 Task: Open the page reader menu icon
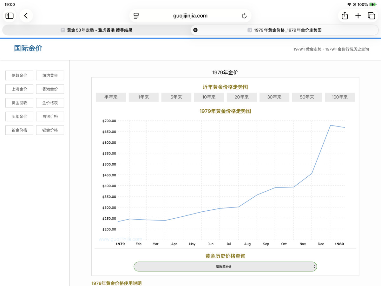click(136, 16)
